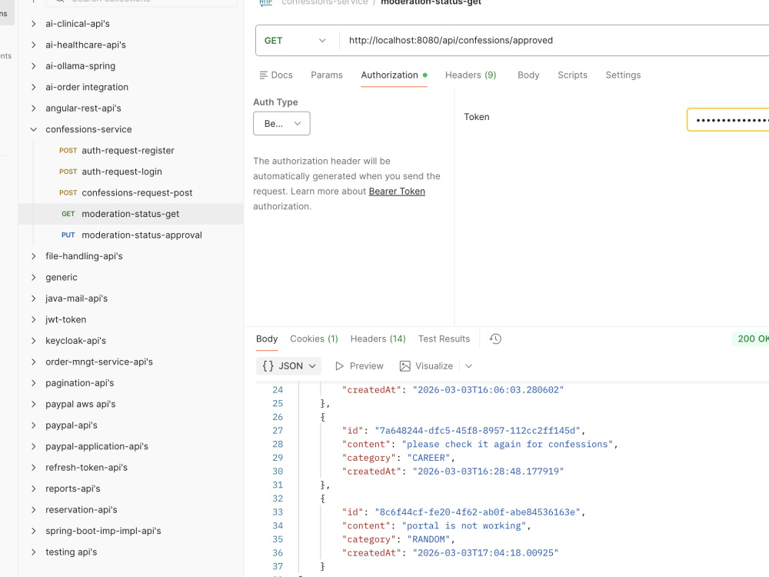Open response Cookies (1) tab

pos(314,339)
